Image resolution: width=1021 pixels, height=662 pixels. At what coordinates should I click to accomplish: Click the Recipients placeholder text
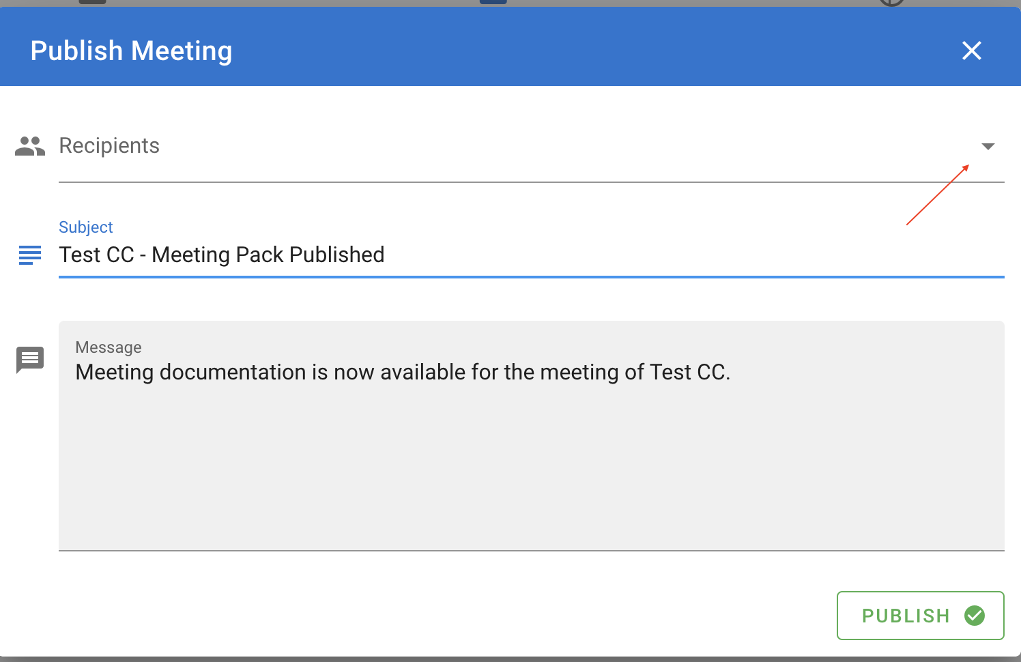point(109,145)
